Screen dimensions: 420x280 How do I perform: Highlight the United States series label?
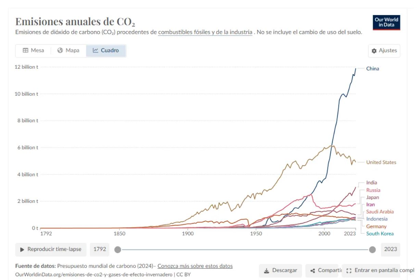pos(381,162)
